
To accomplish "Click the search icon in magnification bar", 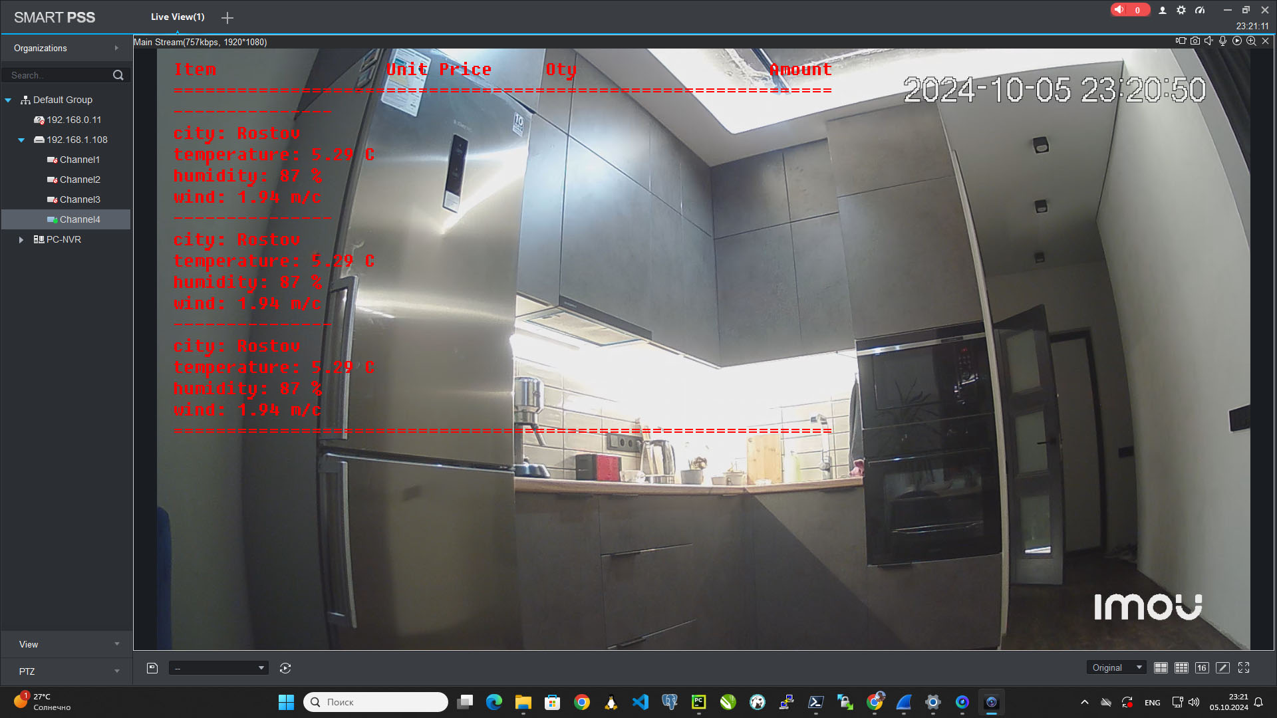I will click(118, 75).
